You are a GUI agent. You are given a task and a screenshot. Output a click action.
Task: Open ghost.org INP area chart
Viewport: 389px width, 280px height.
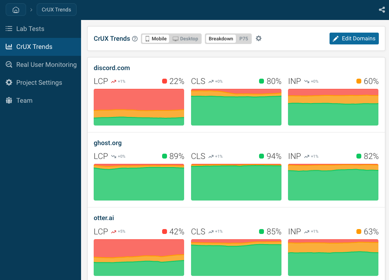tap(333, 182)
